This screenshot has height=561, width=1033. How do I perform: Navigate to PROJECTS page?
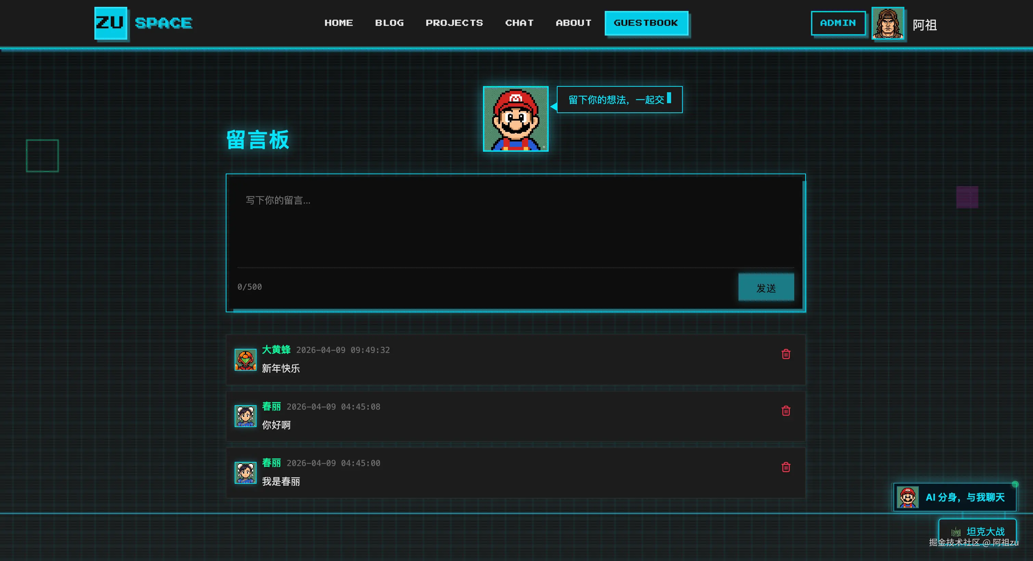(x=454, y=23)
